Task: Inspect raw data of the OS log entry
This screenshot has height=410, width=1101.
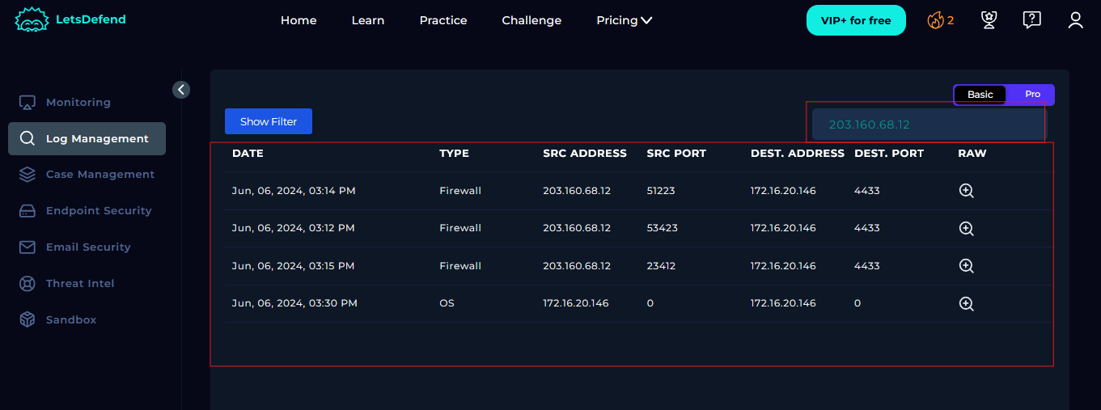Action: pyautogui.click(x=966, y=303)
